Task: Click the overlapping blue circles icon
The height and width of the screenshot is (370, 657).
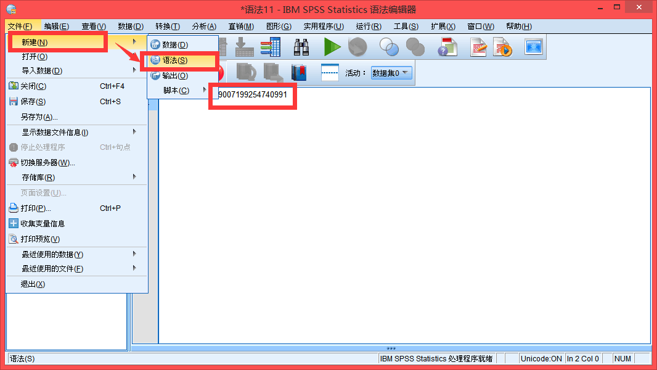Action: point(389,47)
